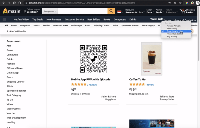Expand the Admin Tools menu
The image size is (200, 128).
(x=160, y=11)
